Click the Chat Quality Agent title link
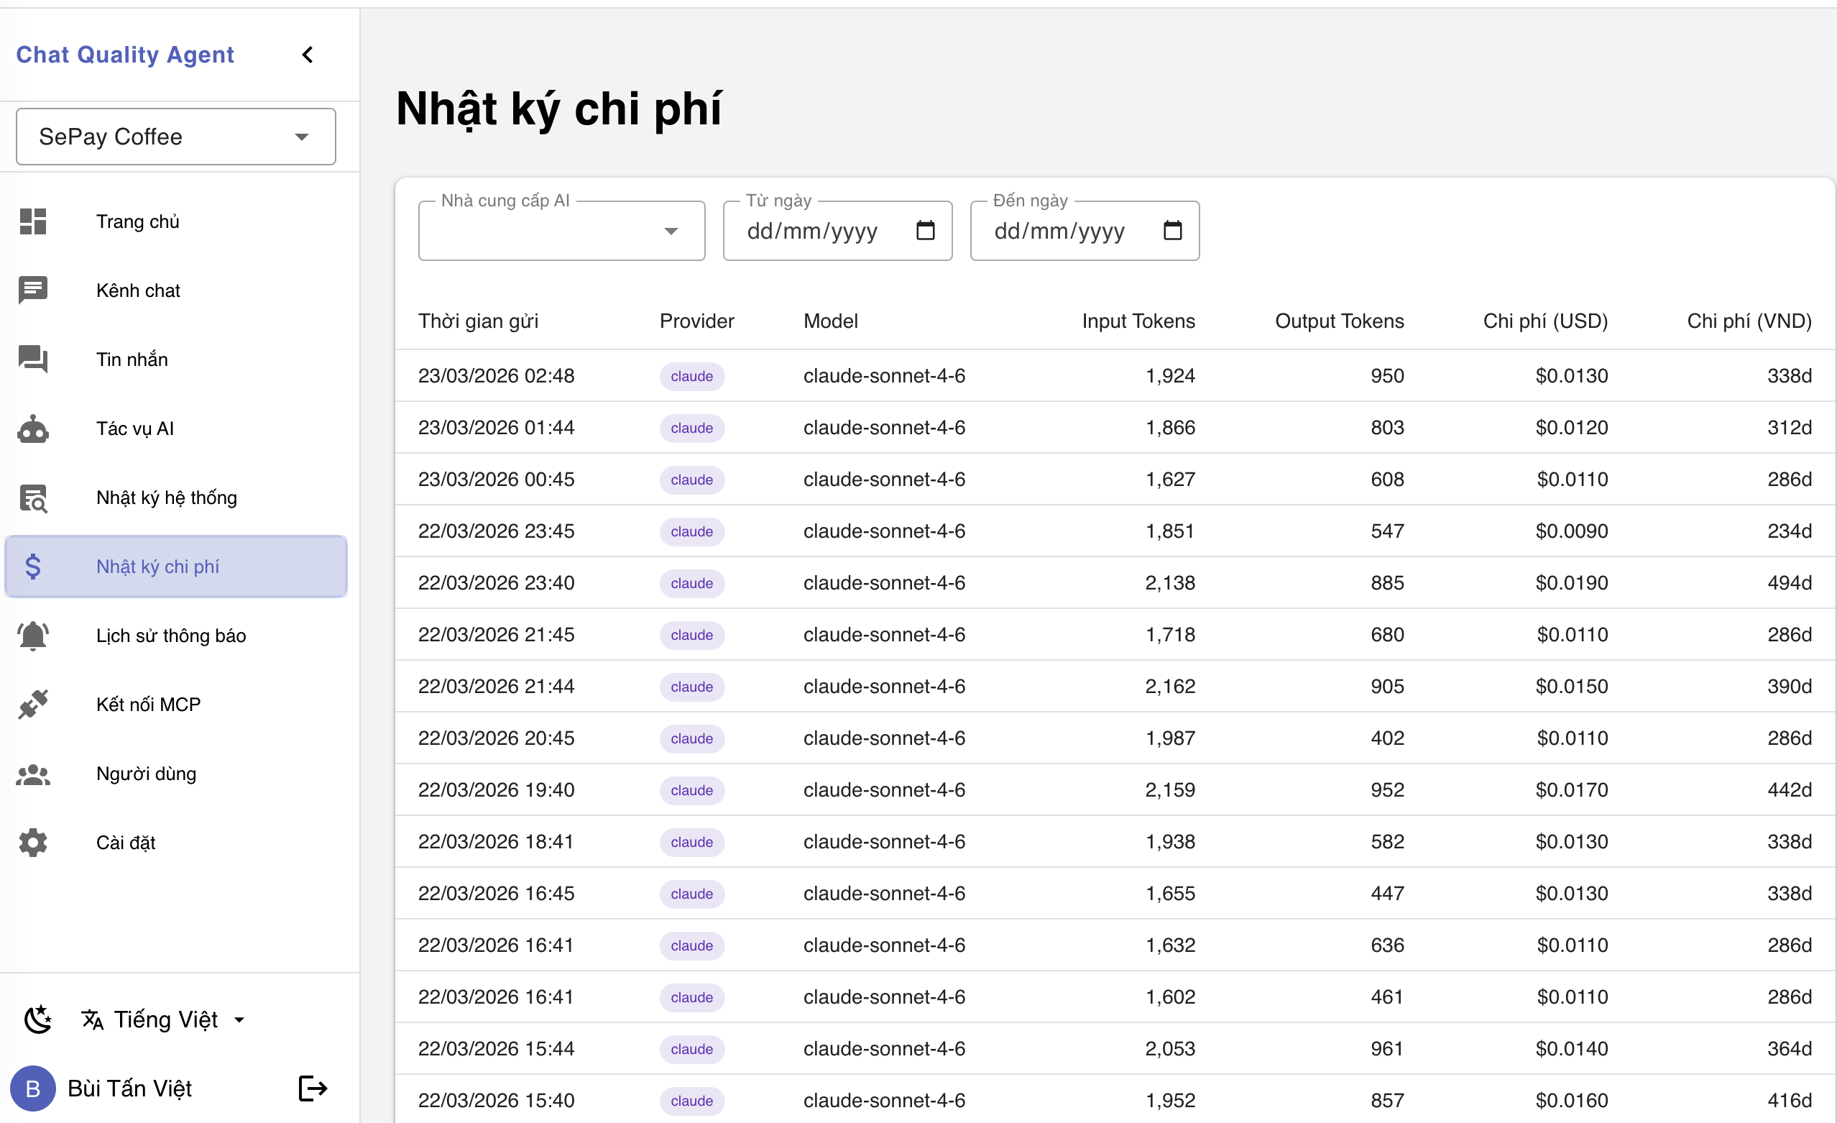 [x=125, y=55]
